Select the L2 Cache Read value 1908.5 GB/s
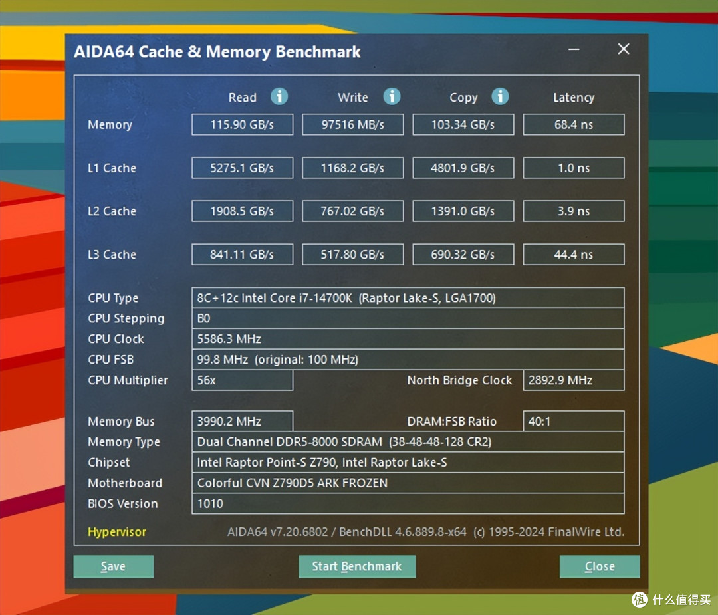This screenshot has height=615, width=718. (242, 211)
